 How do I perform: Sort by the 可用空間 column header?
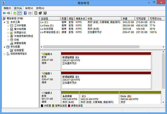click(141, 19)
